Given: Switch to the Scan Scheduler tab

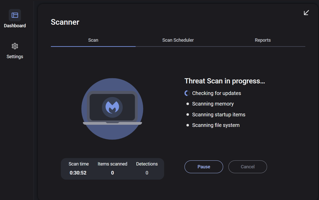Looking at the screenshot, I should tap(178, 40).
